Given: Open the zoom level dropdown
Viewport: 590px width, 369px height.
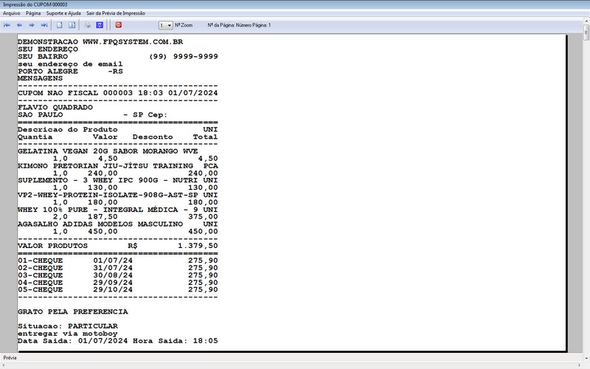Looking at the screenshot, I should click(169, 25).
